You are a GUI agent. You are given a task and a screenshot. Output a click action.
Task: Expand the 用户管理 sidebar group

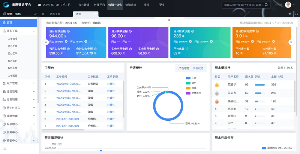34,83
